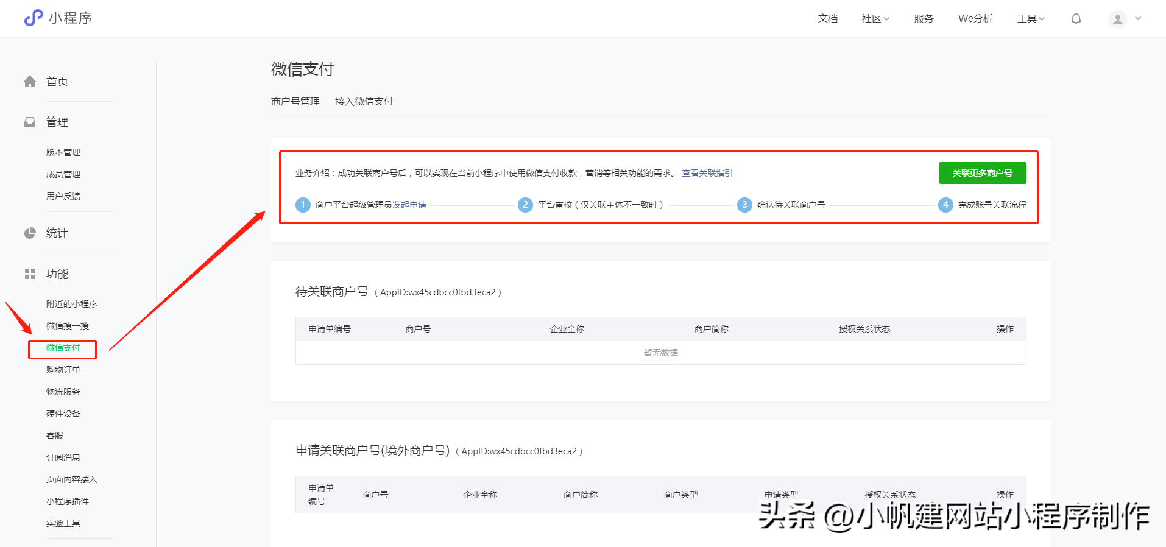The image size is (1166, 547).
Task: Expand the 社区 dropdown menu
Action: pos(875,19)
